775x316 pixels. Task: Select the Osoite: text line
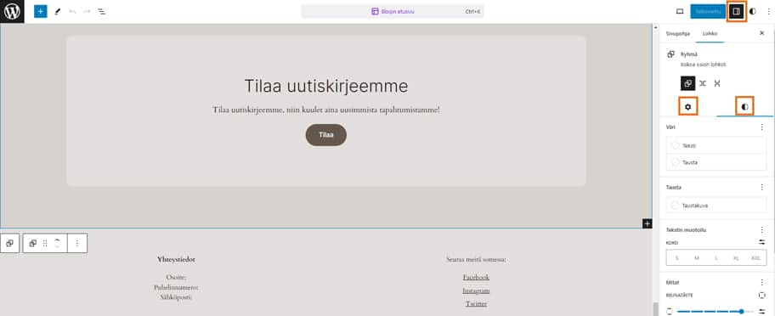pyautogui.click(x=176, y=278)
